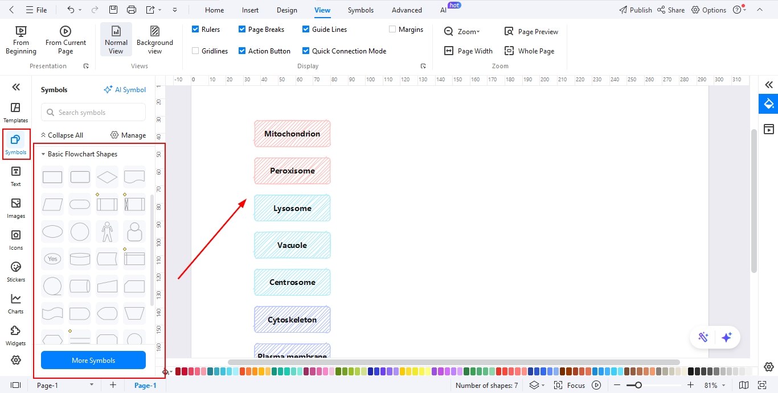This screenshot has width=778, height=393.
Task: Open the Charts sidebar panel
Action: click(15, 303)
